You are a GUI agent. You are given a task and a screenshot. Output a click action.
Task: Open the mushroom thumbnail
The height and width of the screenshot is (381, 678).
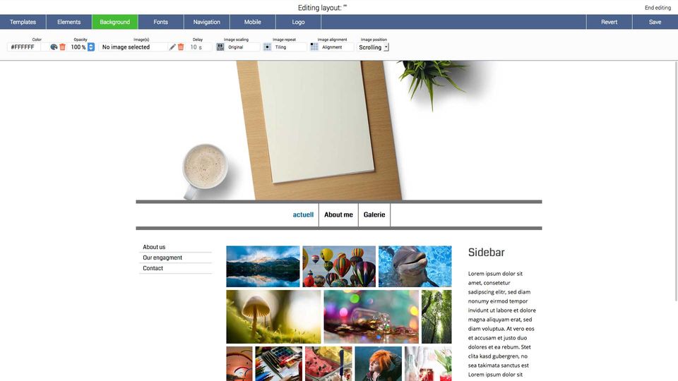tap(274, 317)
